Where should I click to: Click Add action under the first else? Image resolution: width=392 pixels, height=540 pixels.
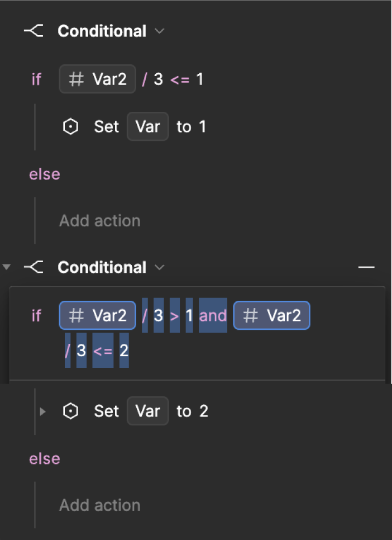100,221
